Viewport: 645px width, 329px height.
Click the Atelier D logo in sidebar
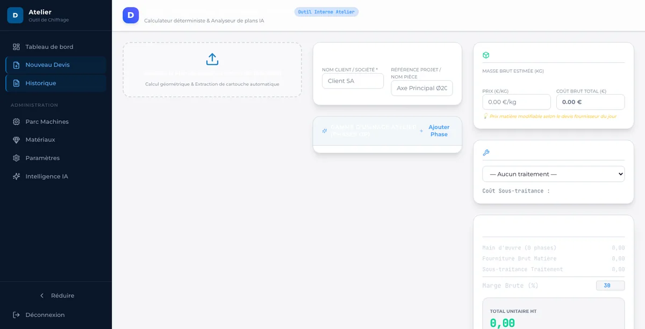pyautogui.click(x=15, y=15)
